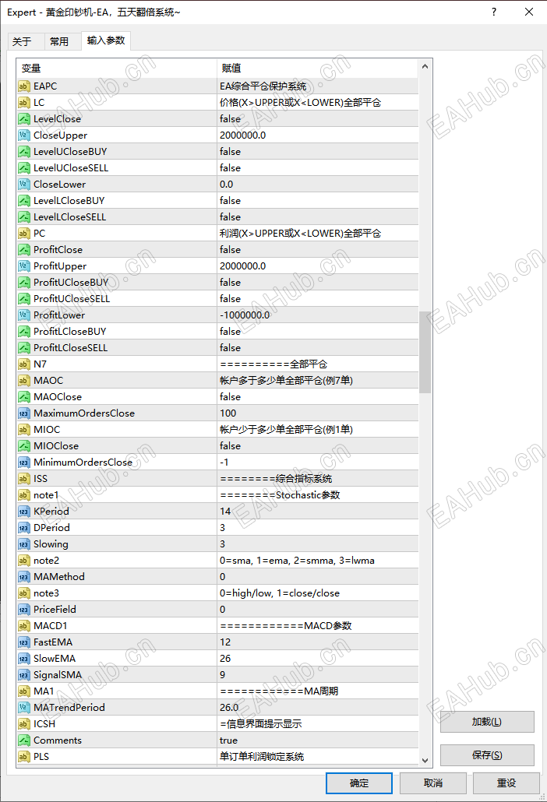Click the 重设 reset button
The width and height of the screenshot is (547, 802).
click(506, 783)
